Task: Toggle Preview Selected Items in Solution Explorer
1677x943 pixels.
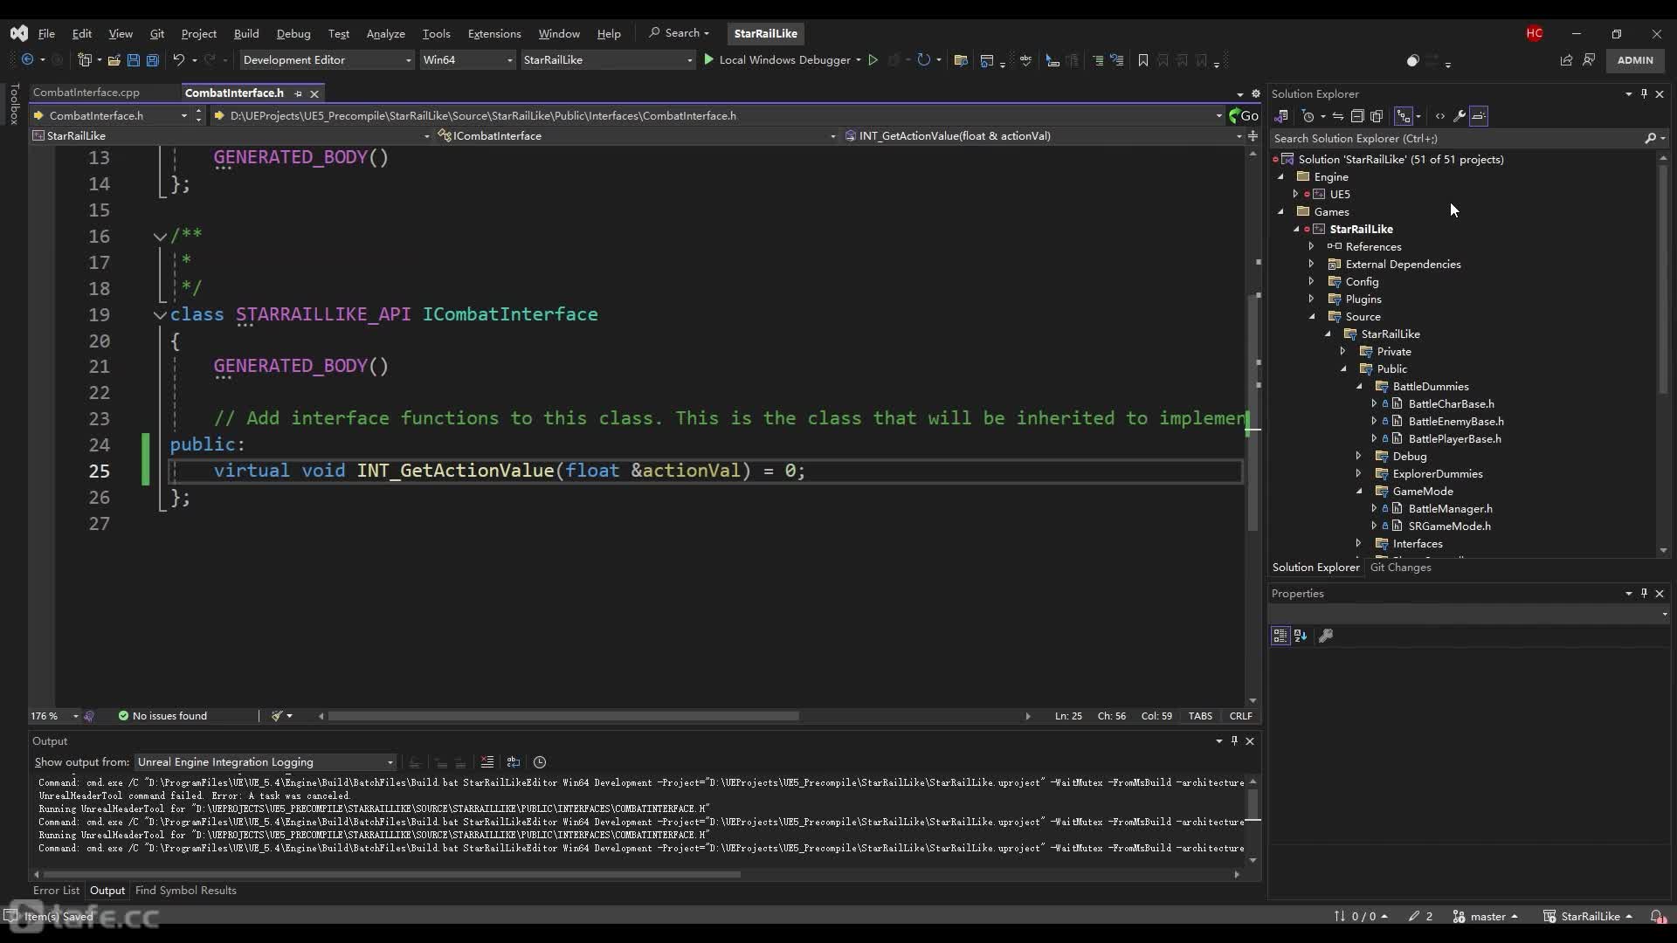Action: pyautogui.click(x=1479, y=116)
